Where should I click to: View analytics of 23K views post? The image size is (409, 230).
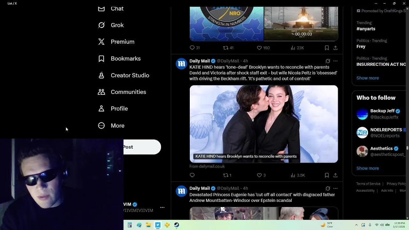click(x=297, y=48)
